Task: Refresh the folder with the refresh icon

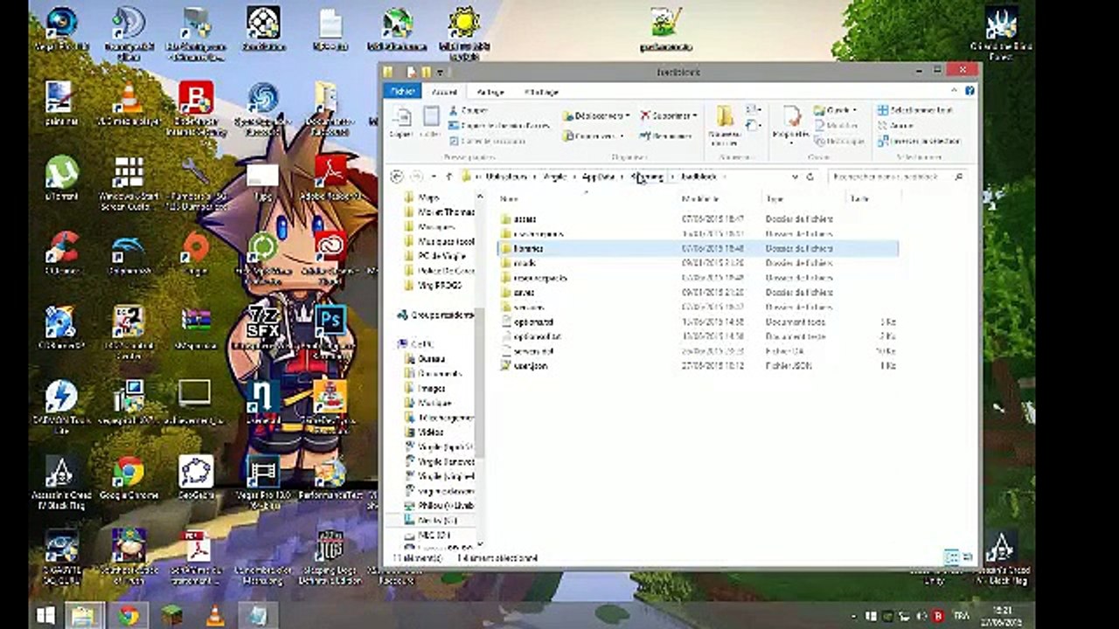Action: 810,176
